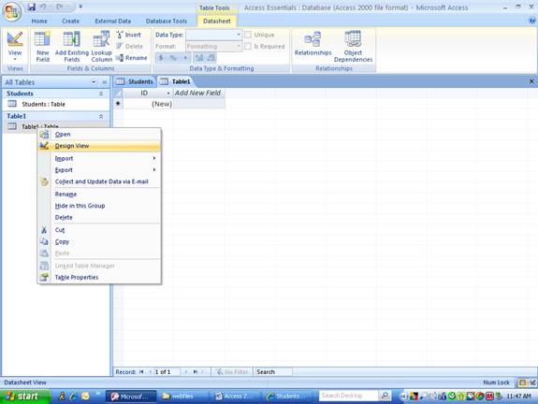538x404 pixels.
Task: Choose Open from context menu
Action: click(99, 134)
